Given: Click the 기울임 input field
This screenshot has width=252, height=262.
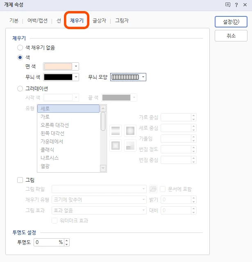Looking at the screenshot, I should [176, 139].
